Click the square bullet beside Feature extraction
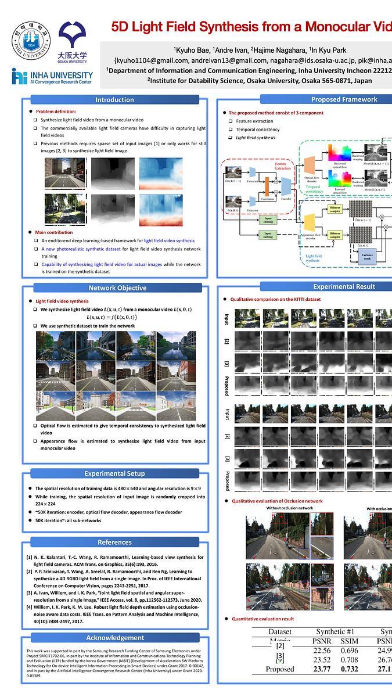The height and width of the screenshot is (697, 392). [x=231, y=121]
